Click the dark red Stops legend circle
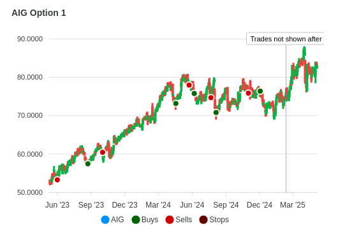Screen dimensions: 338x242 (203, 220)
